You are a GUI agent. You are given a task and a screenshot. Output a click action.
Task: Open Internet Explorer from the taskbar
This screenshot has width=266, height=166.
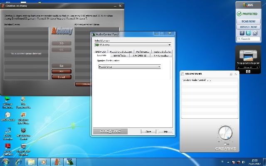click(18, 162)
